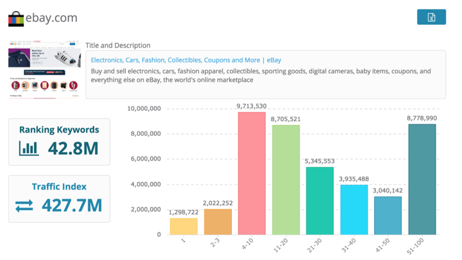
Task: Click the colorful shopping bag logo
Action: [x=16, y=19]
